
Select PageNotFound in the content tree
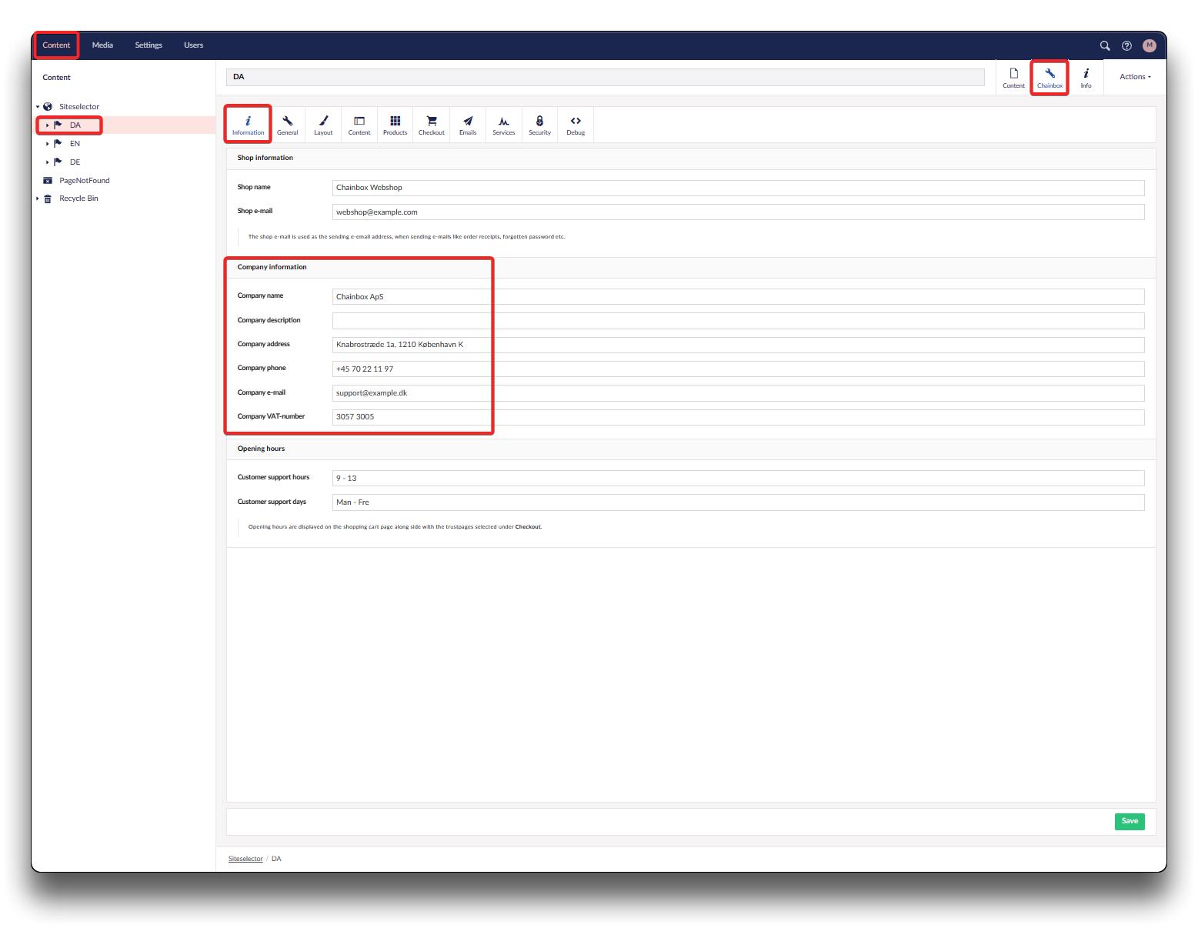click(x=85, y=181)
